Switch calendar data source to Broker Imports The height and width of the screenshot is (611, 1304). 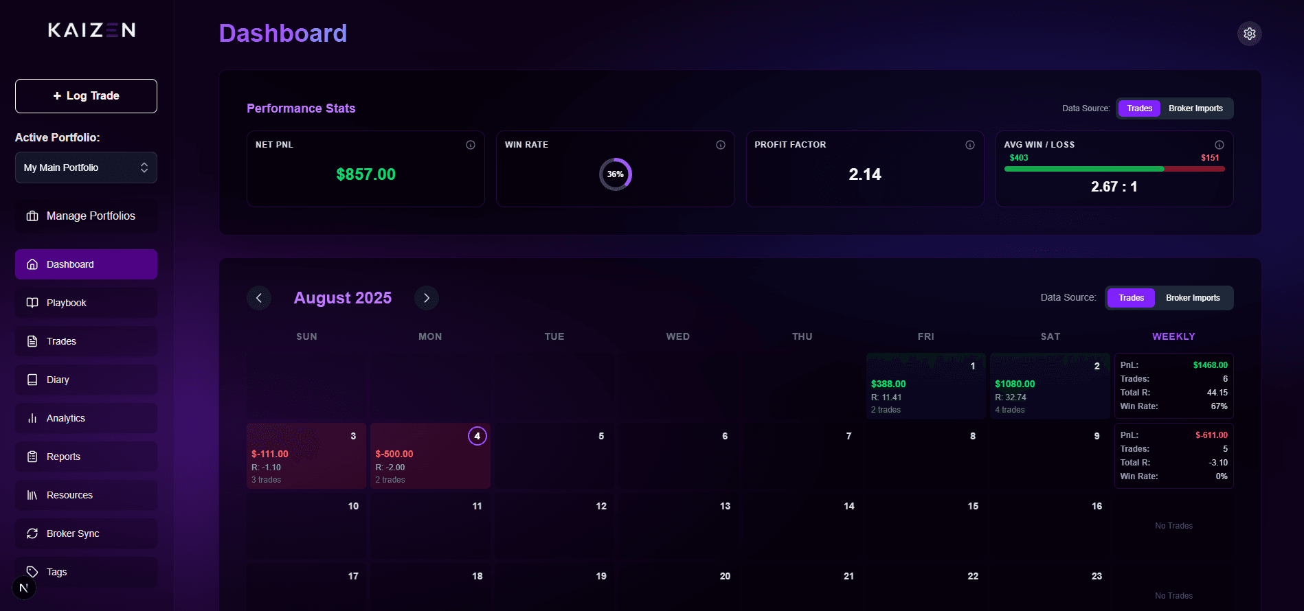click(x=1192, y=298)
